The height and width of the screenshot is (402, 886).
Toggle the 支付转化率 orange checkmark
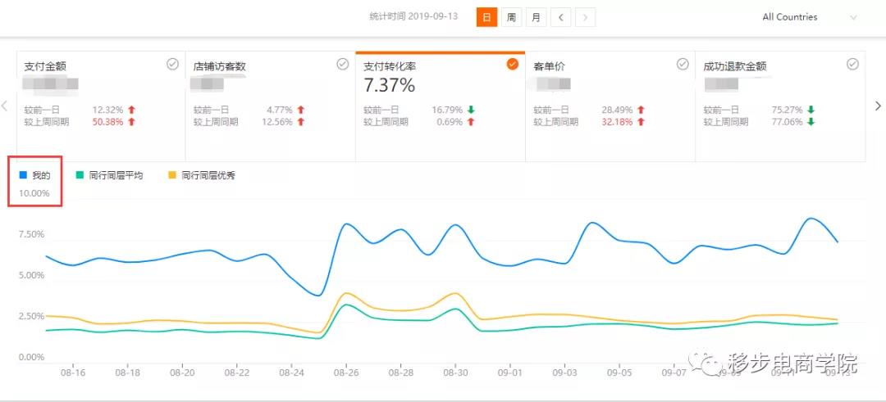[513, 64]
